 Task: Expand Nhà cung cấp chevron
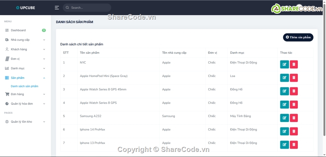click(44, 40)
